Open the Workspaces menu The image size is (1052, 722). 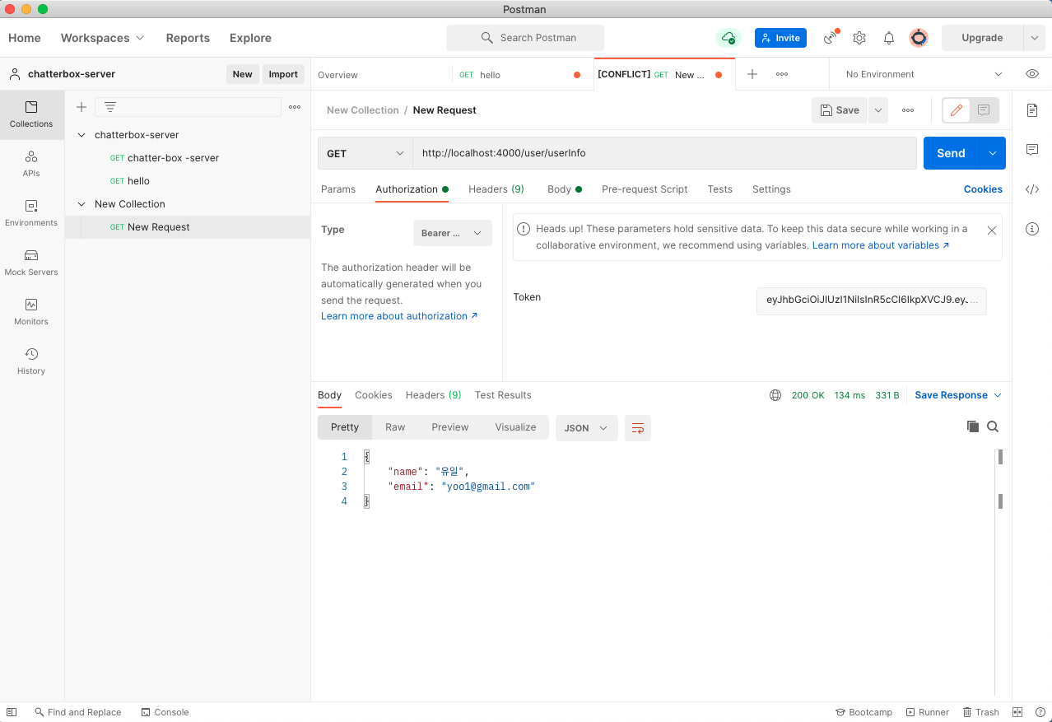102,38
